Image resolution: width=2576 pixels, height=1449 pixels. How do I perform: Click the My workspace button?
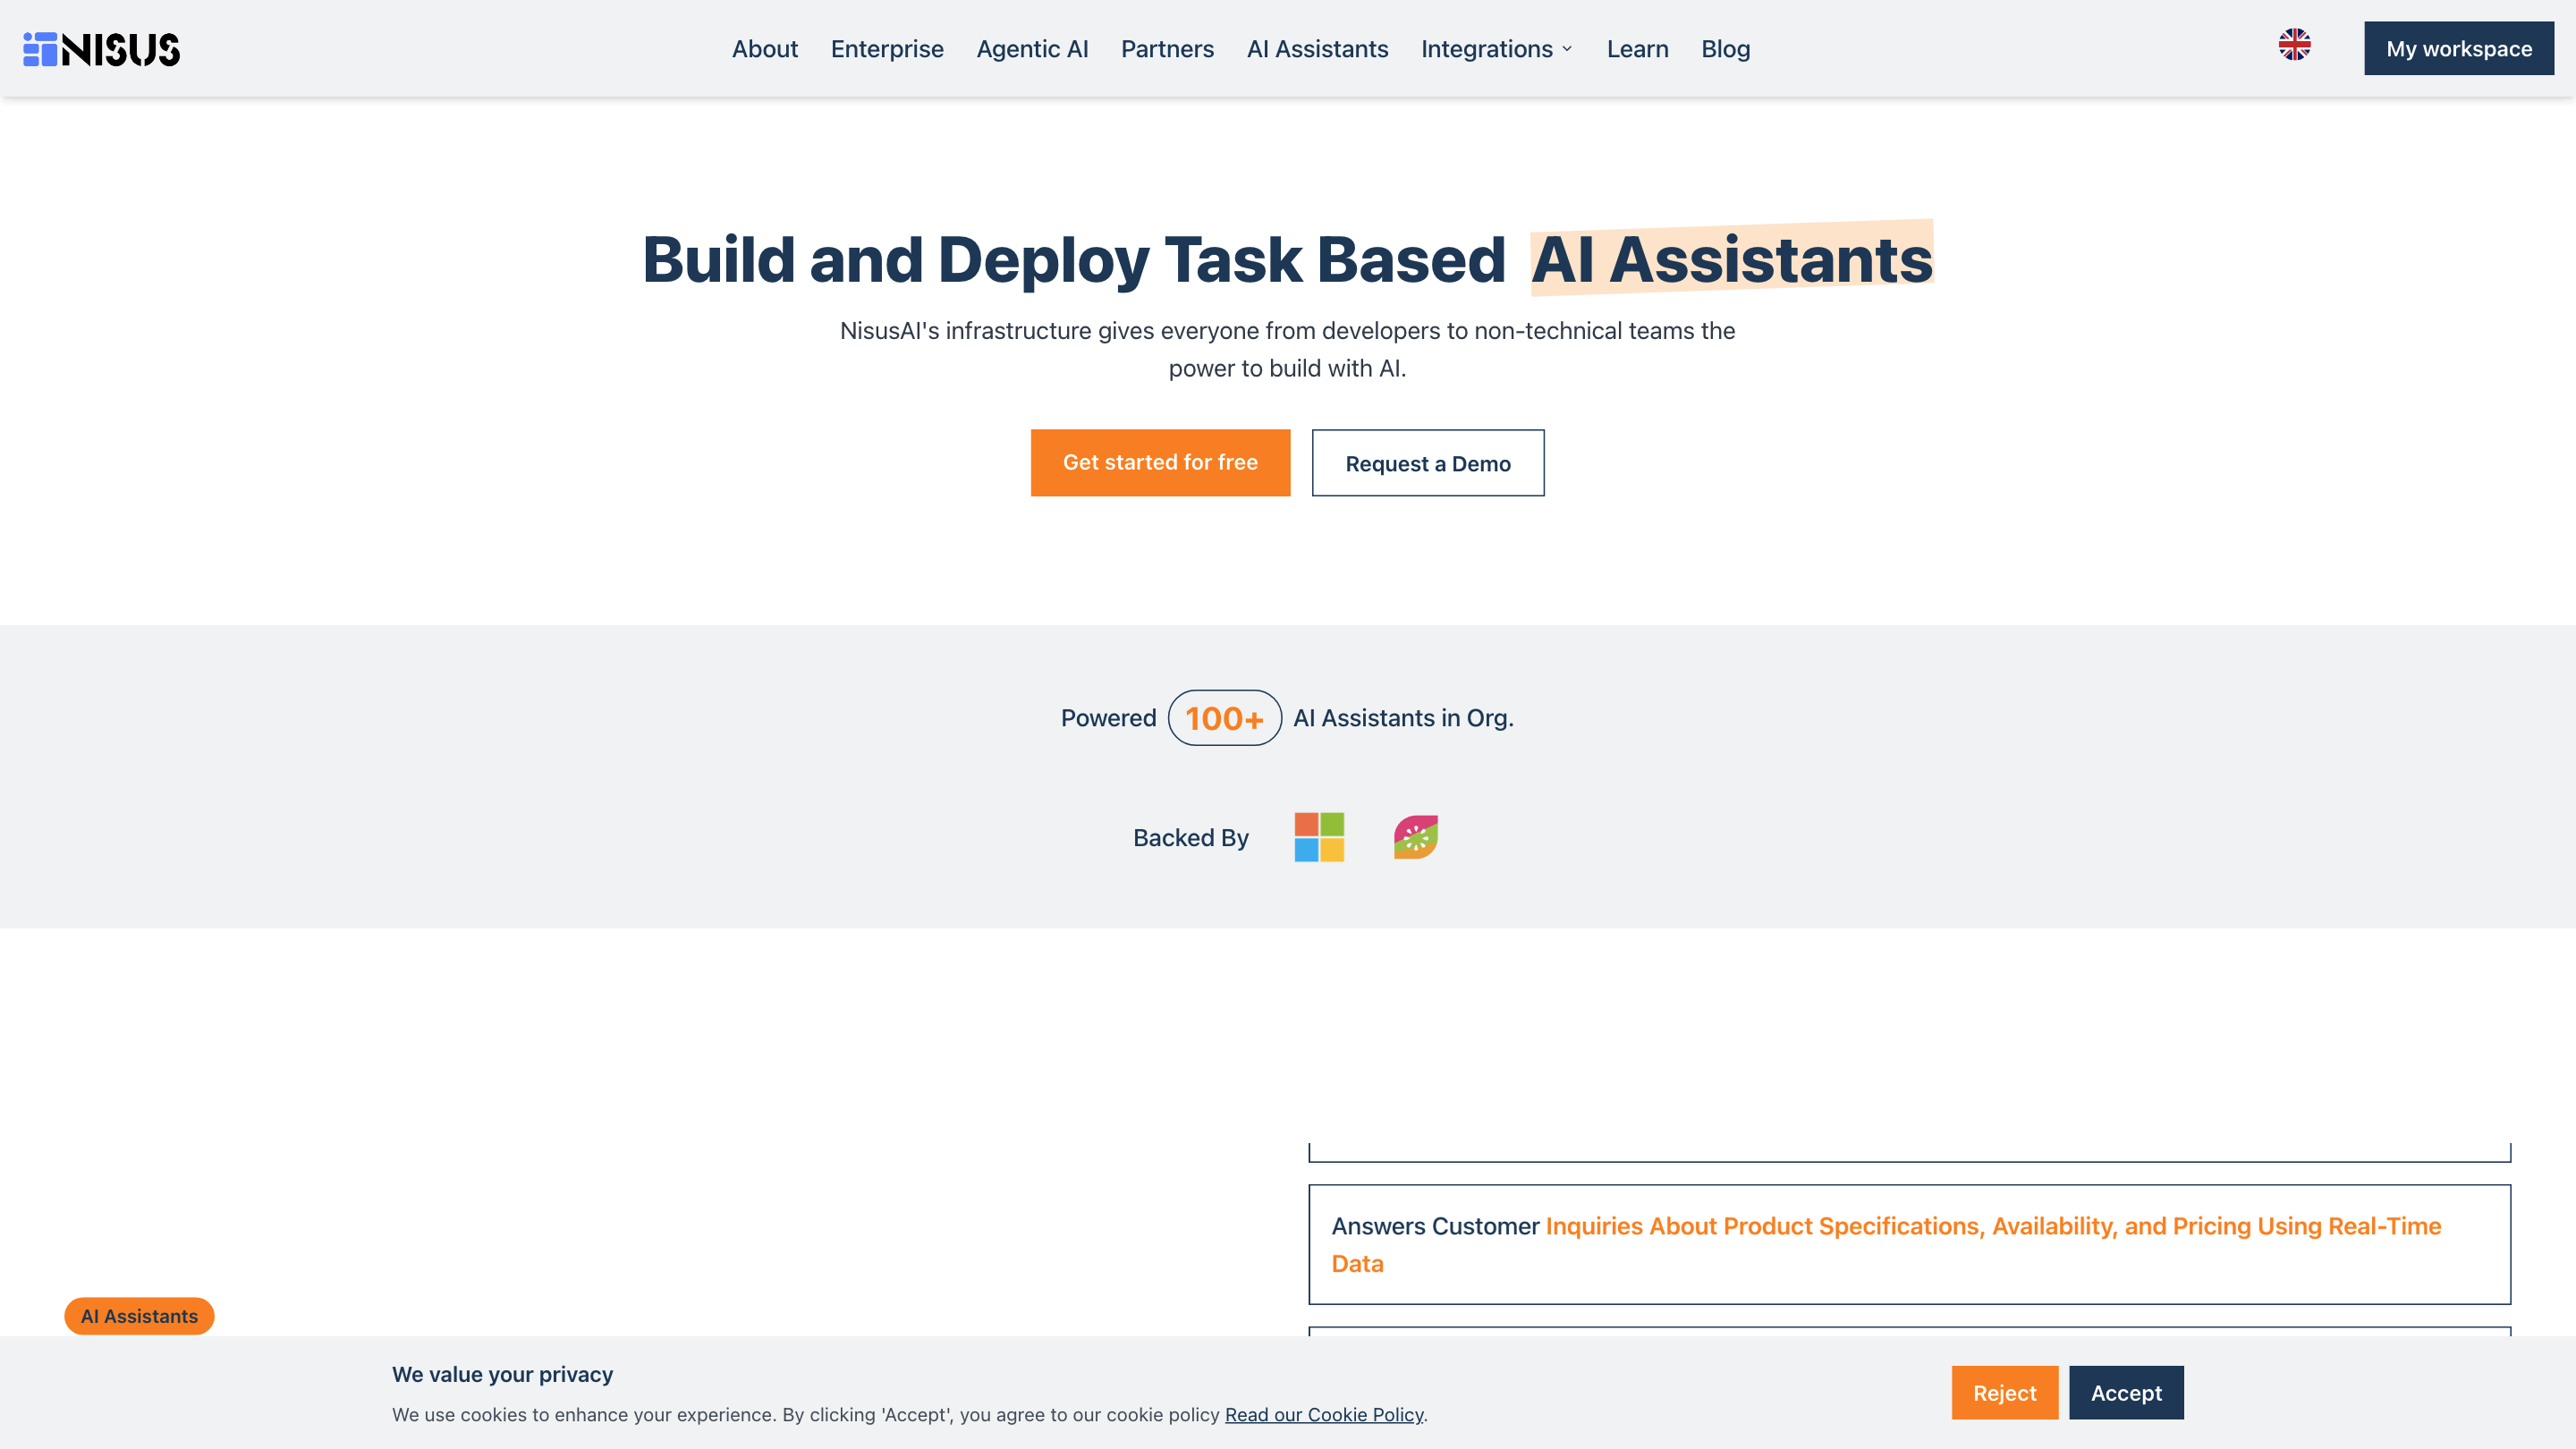point(2458,49)
